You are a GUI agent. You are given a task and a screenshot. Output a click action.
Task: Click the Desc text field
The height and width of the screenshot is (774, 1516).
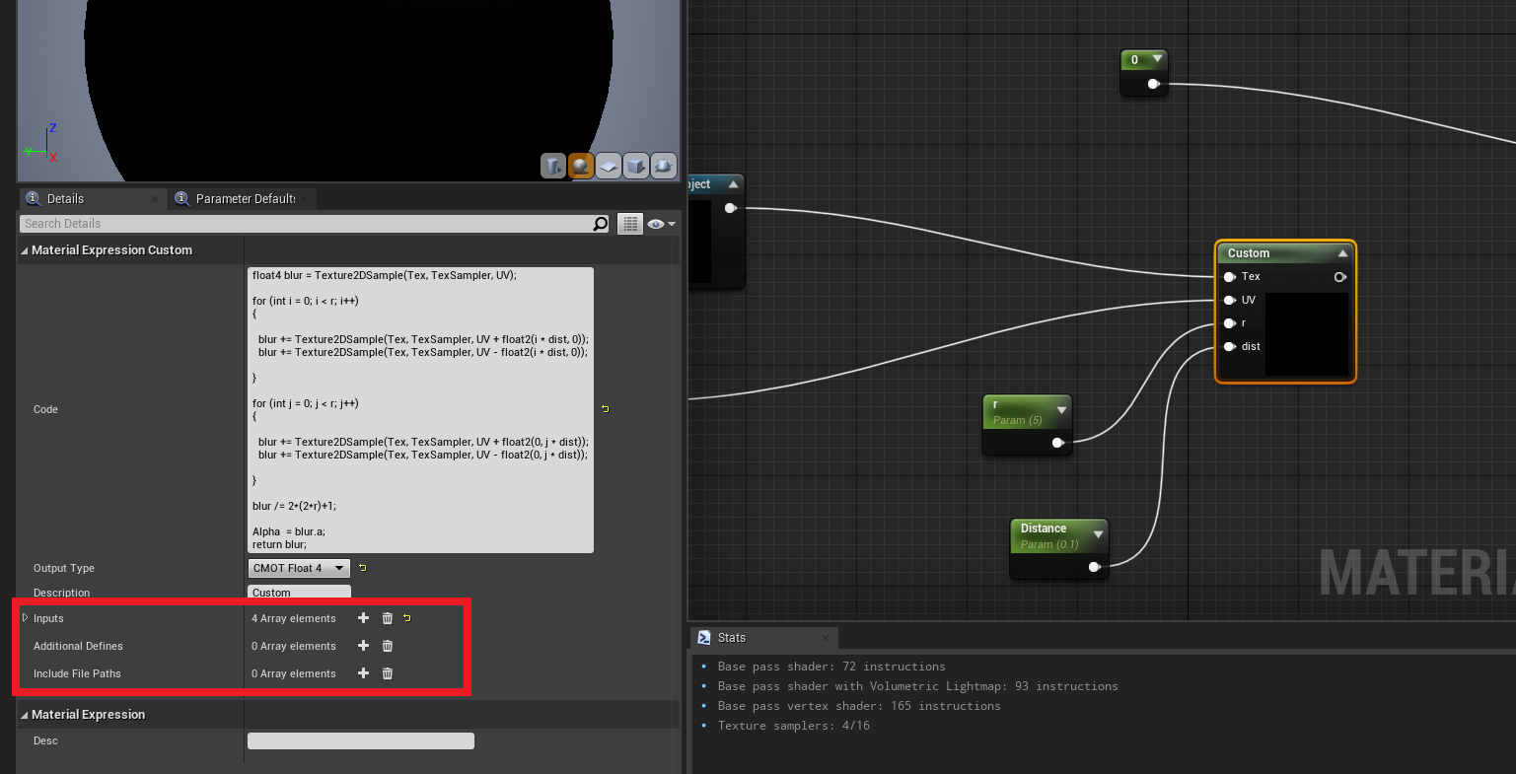click(360, 740)
